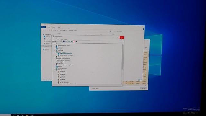Switch to View tab in File Explorer
This screenshot has height=116, width=206.
pos(59,27)
